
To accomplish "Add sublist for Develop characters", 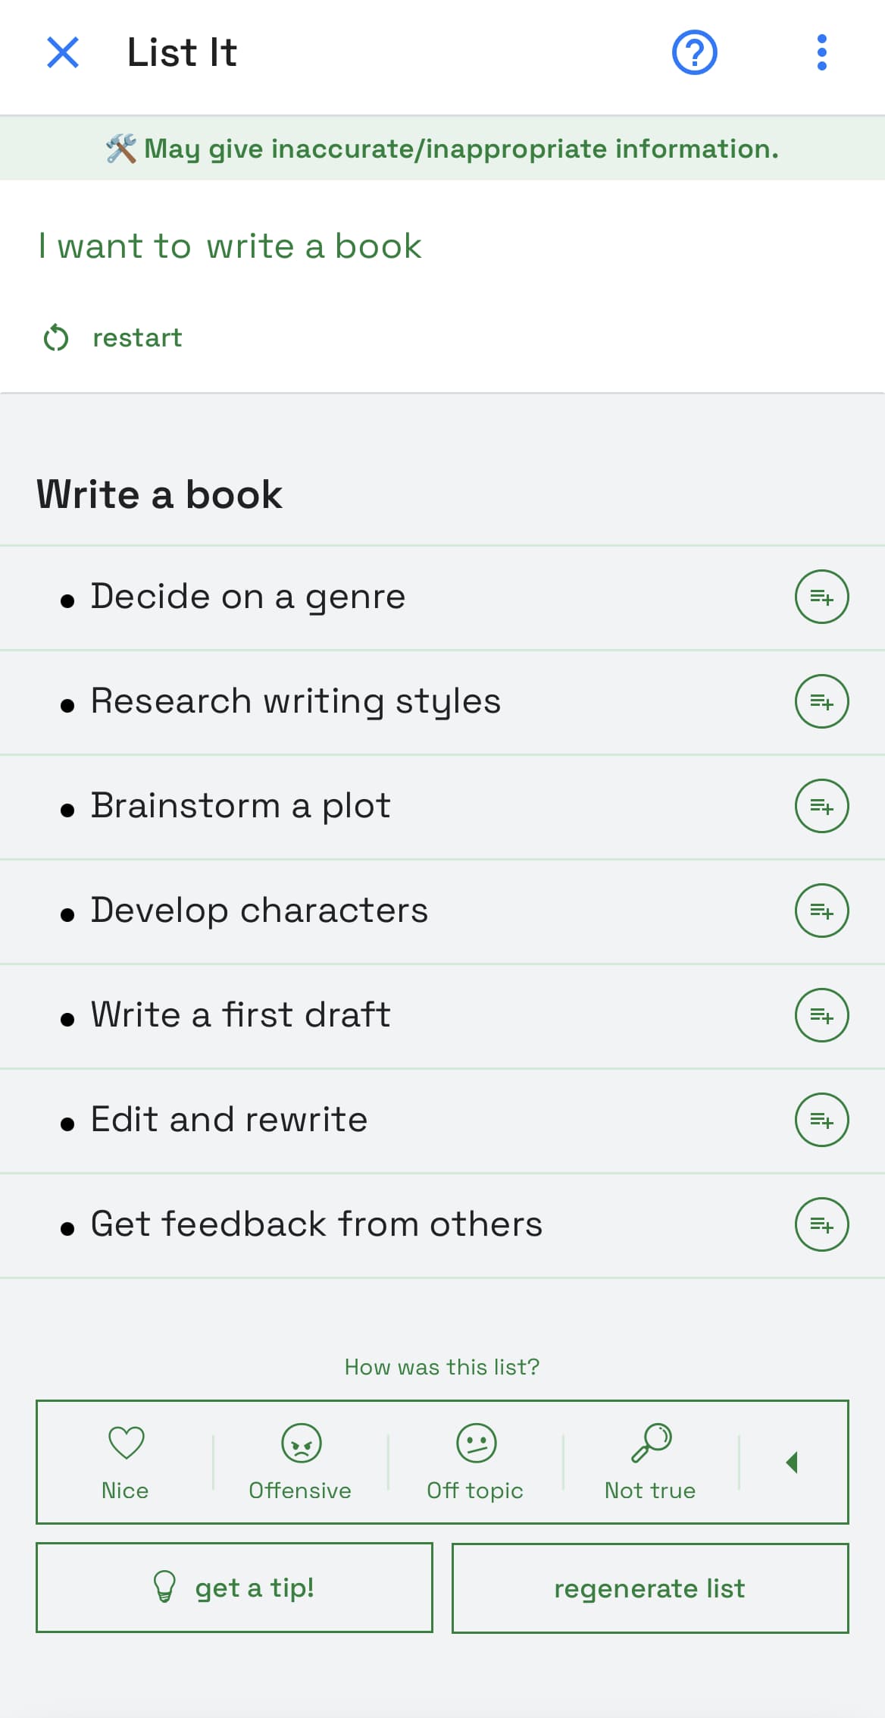I will coord(821,911).
